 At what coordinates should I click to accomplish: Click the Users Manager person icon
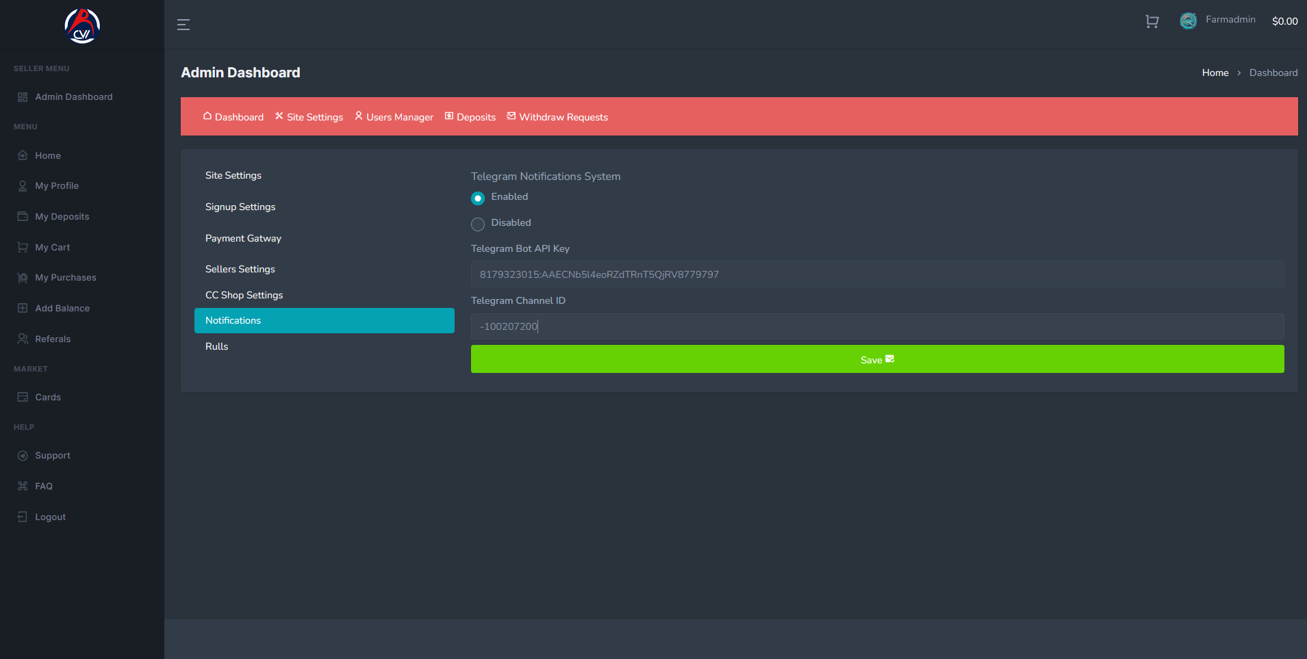[359, 116]
